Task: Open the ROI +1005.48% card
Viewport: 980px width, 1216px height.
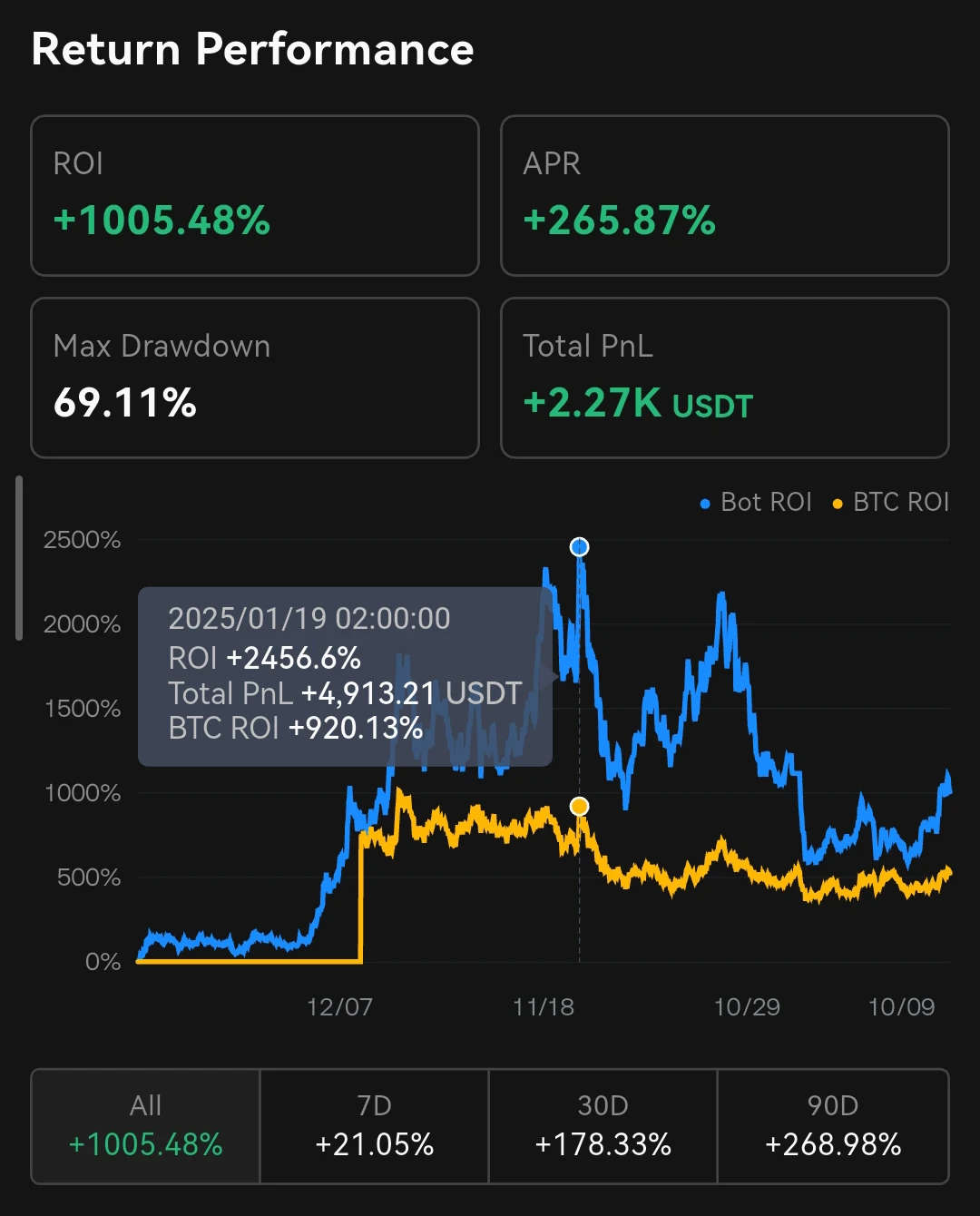Action: [x=255, y=195]
